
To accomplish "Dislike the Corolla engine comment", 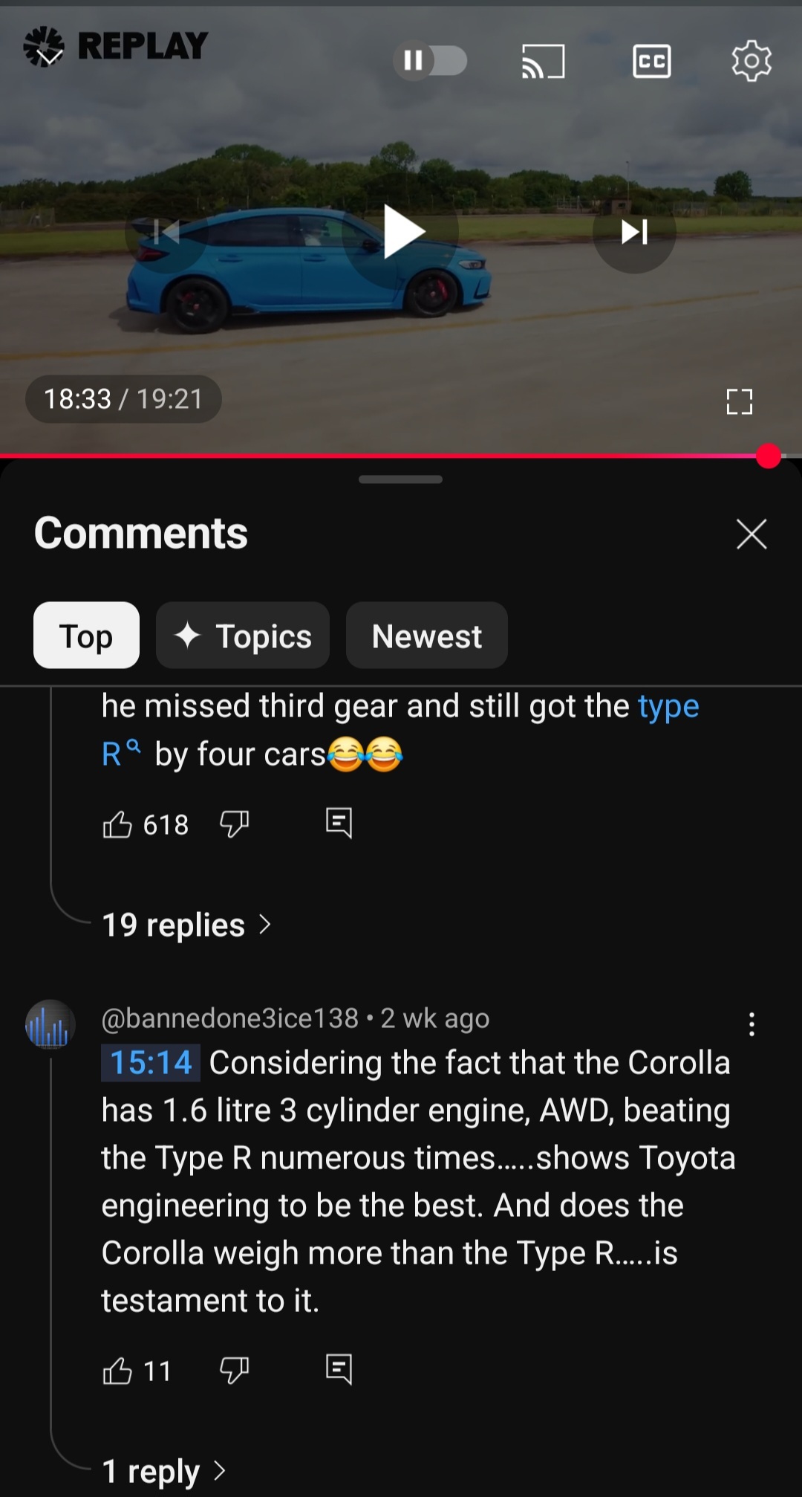I will click(235, 1370).
